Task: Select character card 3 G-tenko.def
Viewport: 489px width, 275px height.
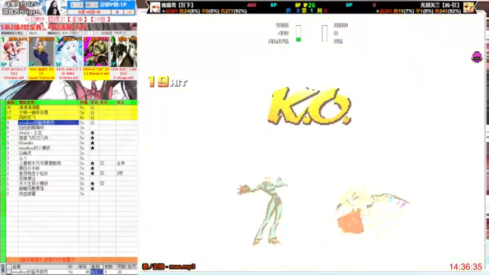Action: coord(68,58)
